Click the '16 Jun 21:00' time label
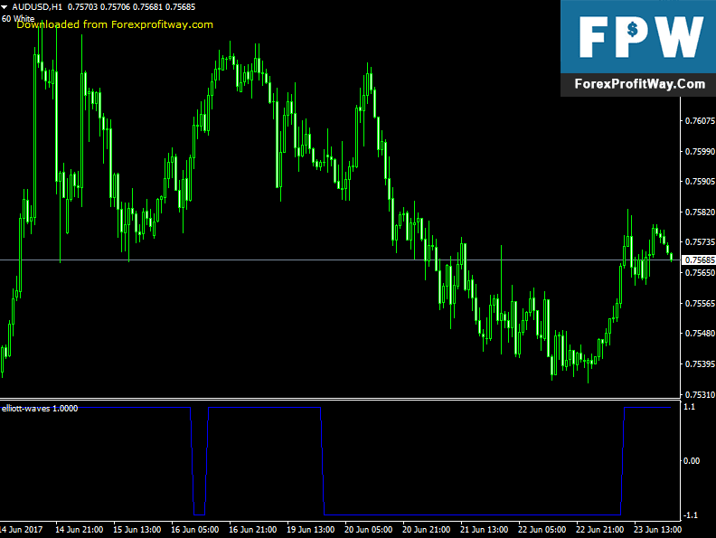 pyautogui.click(x=252, y=530)
